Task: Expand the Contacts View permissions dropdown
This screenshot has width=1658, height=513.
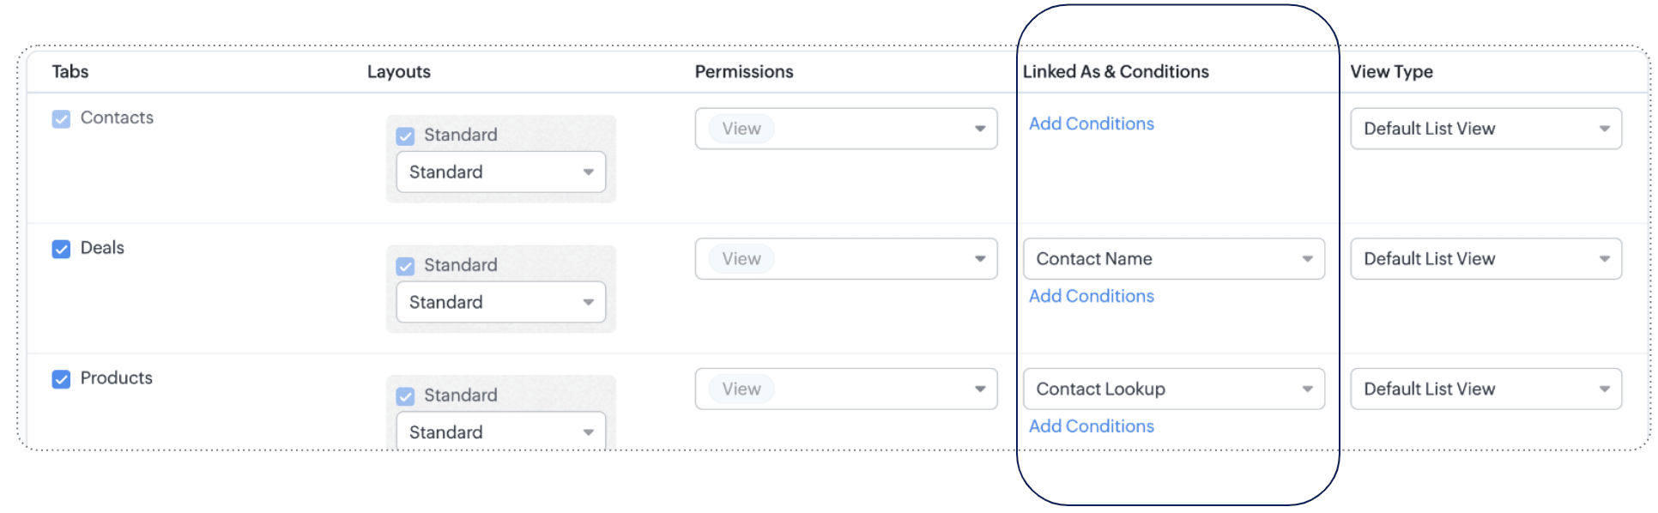Action: click(845, 129)
